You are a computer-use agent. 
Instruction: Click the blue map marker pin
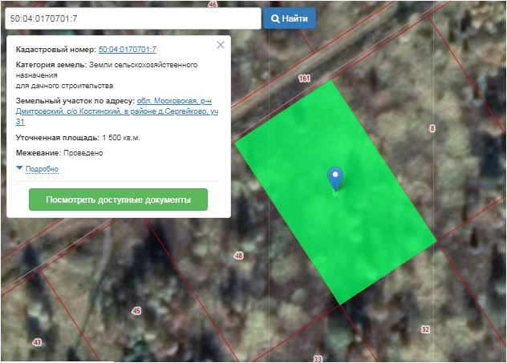[x=335, y=178]
